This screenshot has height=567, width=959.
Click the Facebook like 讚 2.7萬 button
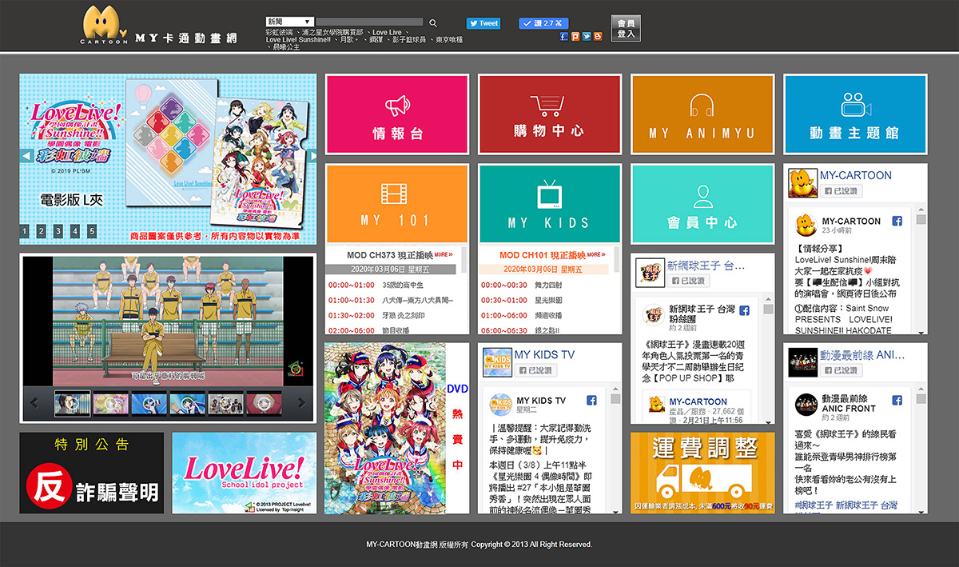tap(543, 23)
